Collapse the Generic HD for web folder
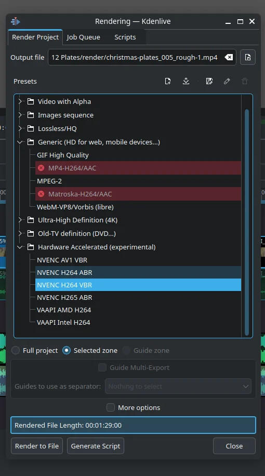265x476 pixels. [x=20, y=142]
